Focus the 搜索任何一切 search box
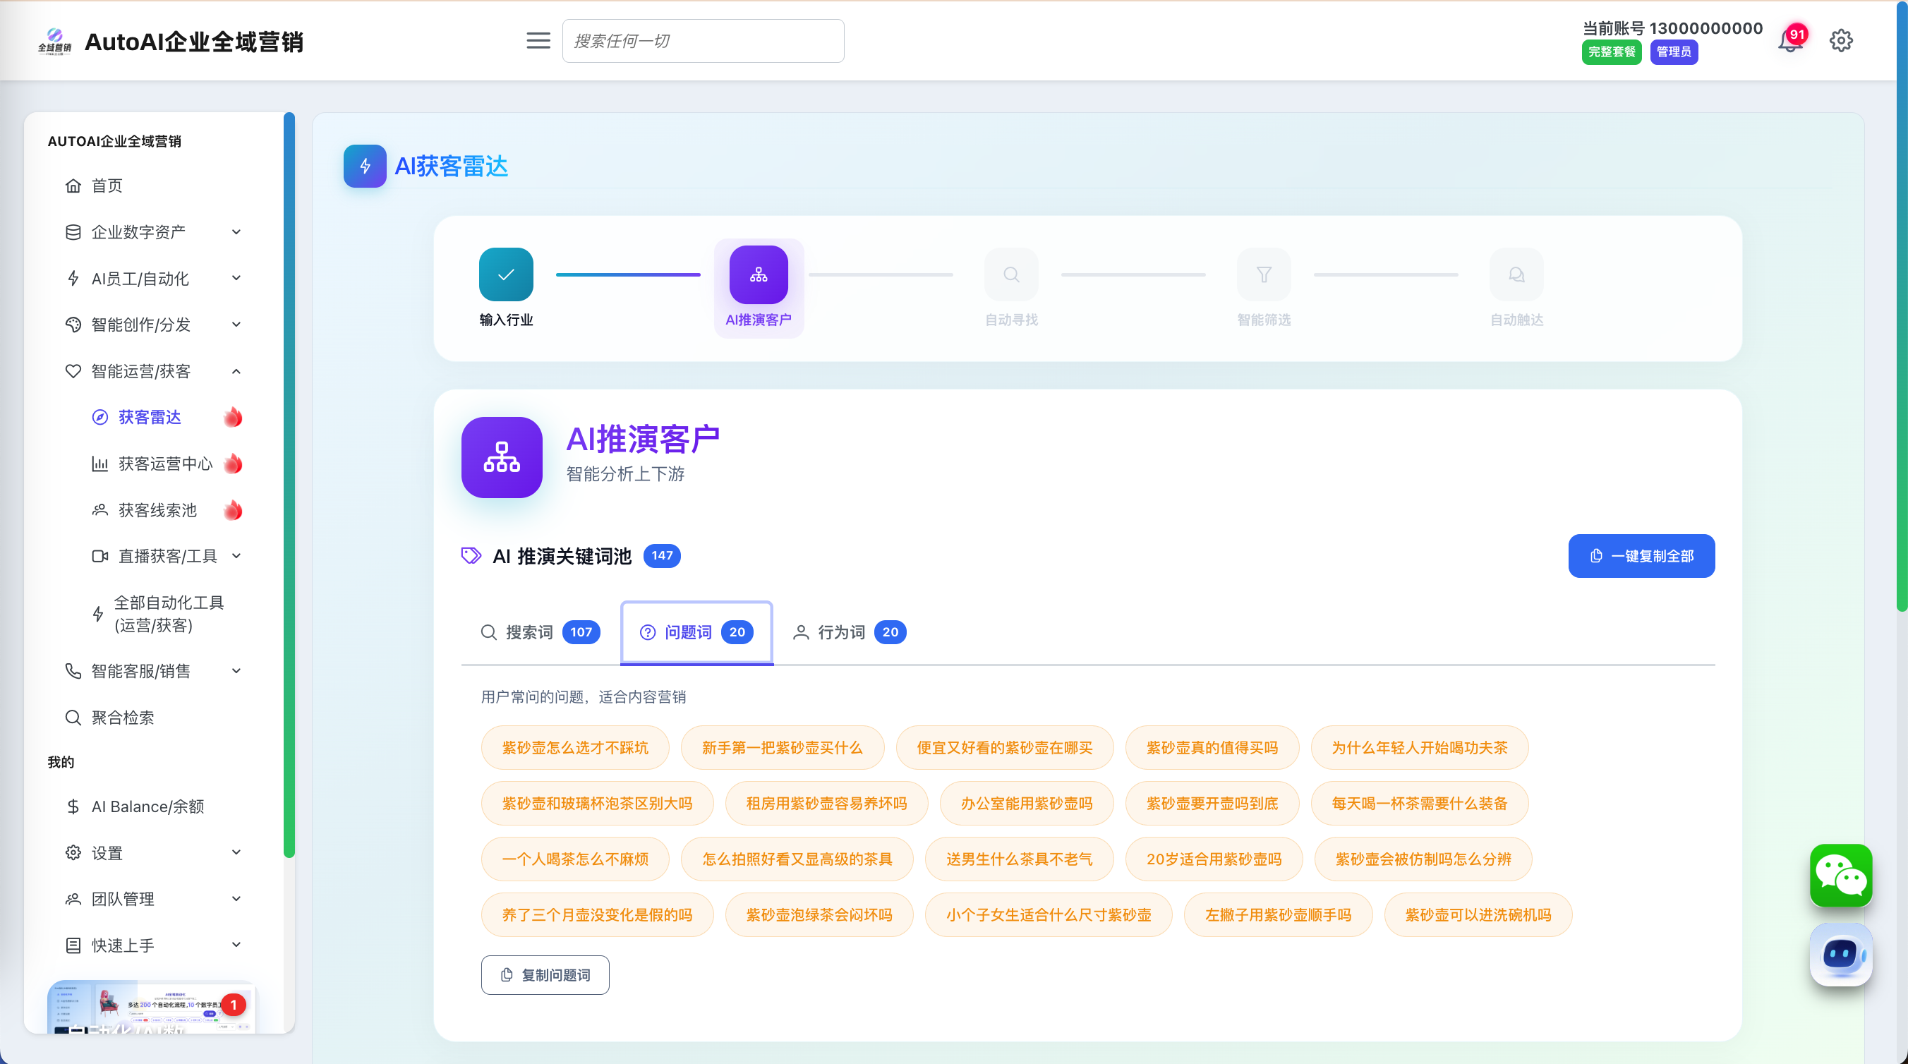 click(x=703, y=41)
